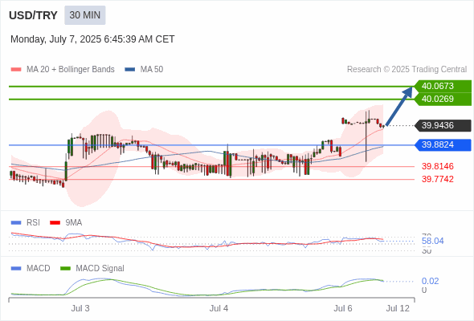
Task: Click the red 9MA legend swatch
Action: pyautogui.click(x=55, y=223)
